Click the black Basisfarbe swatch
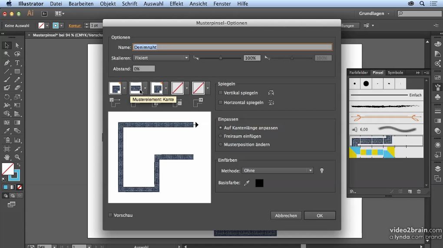The height and width of the screenshot is (248, 443). tap(259, 183)
